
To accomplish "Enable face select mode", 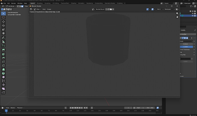I will pyautogui.click(x=22, y=6).
